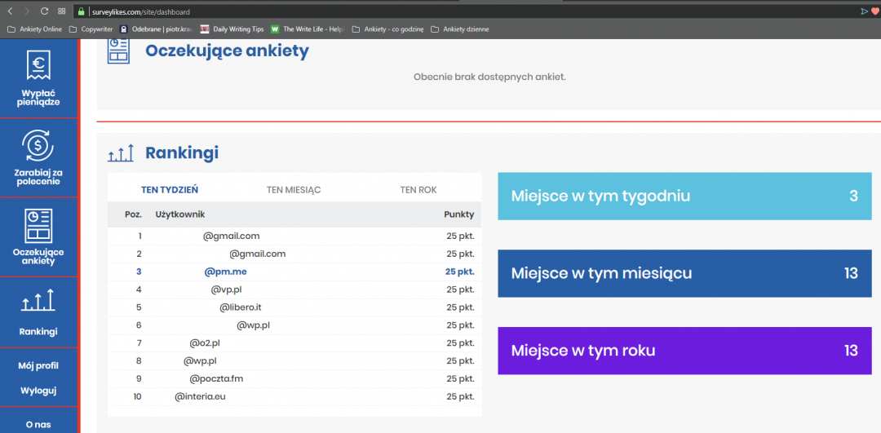Open the O nas sidebar link
Image resolution: width=881 pixels, height=433 pixels.
click(38, 424)
